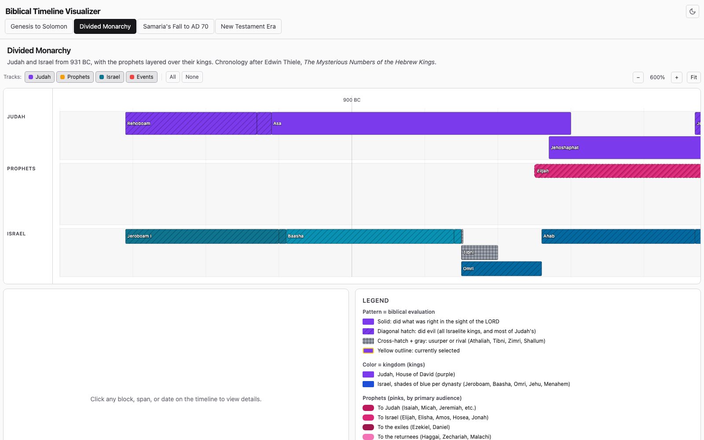704x440 pixels.
Task: Toggle the Judah track visibility
Action: (x=40, y=77)
